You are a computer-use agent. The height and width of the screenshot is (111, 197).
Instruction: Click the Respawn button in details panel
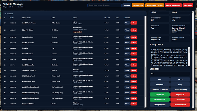[160, 85]
